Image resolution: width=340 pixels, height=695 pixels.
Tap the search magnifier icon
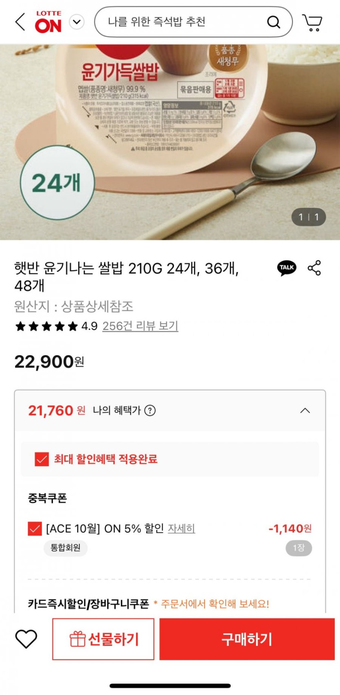tap(274, 22)
